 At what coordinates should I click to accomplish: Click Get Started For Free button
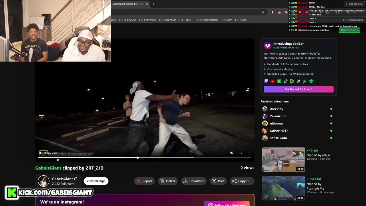click(x=299, y=89)
